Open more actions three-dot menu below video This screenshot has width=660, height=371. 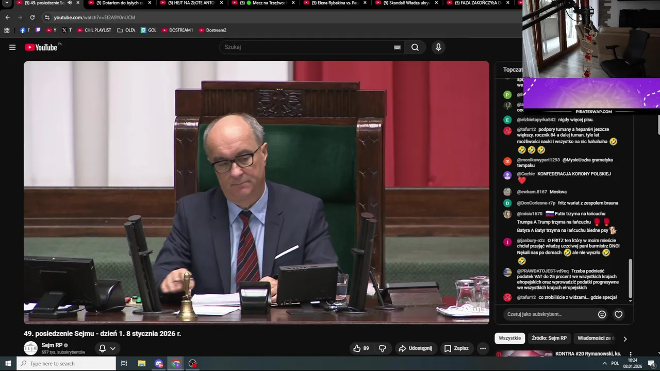click(x=483, y=348)
